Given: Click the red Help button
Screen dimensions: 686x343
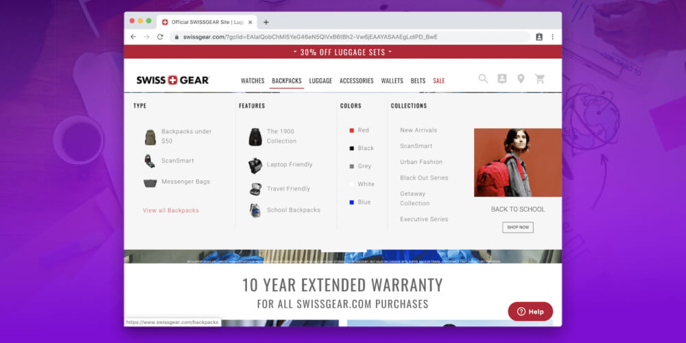Looking at the screenshot, I should [x=530, y=311].
